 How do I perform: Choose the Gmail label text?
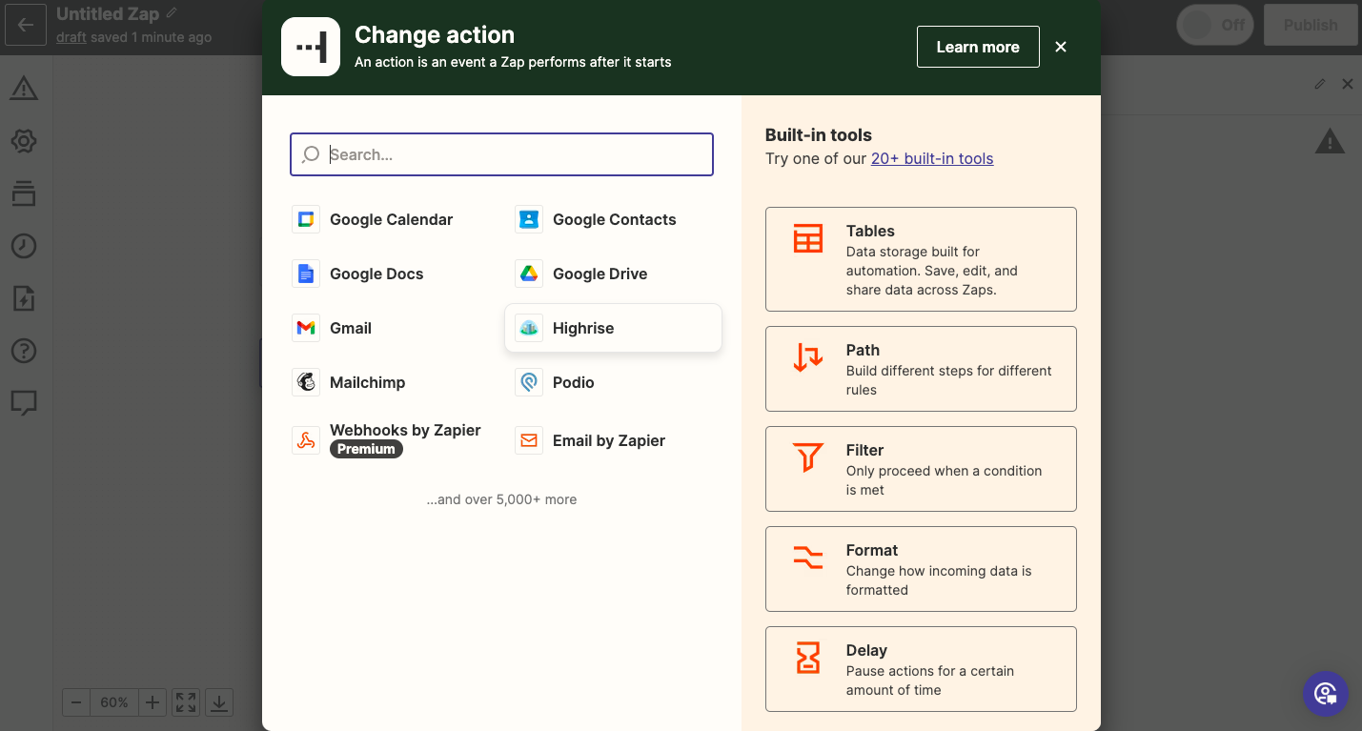click(x=351, y=328)
